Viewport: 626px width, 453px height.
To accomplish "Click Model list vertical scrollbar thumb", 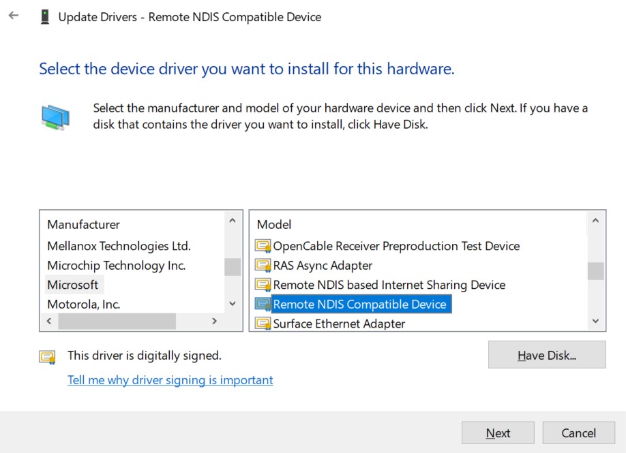I will coord(596,271).
